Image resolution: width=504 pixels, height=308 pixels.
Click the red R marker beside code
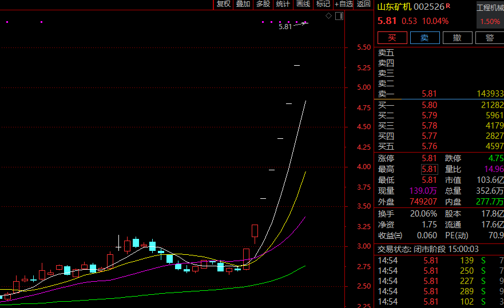[x=448, y=6]
